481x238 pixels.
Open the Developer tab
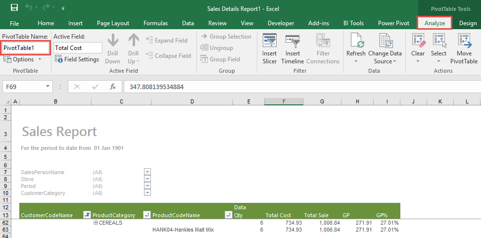(x=281, y=23)
